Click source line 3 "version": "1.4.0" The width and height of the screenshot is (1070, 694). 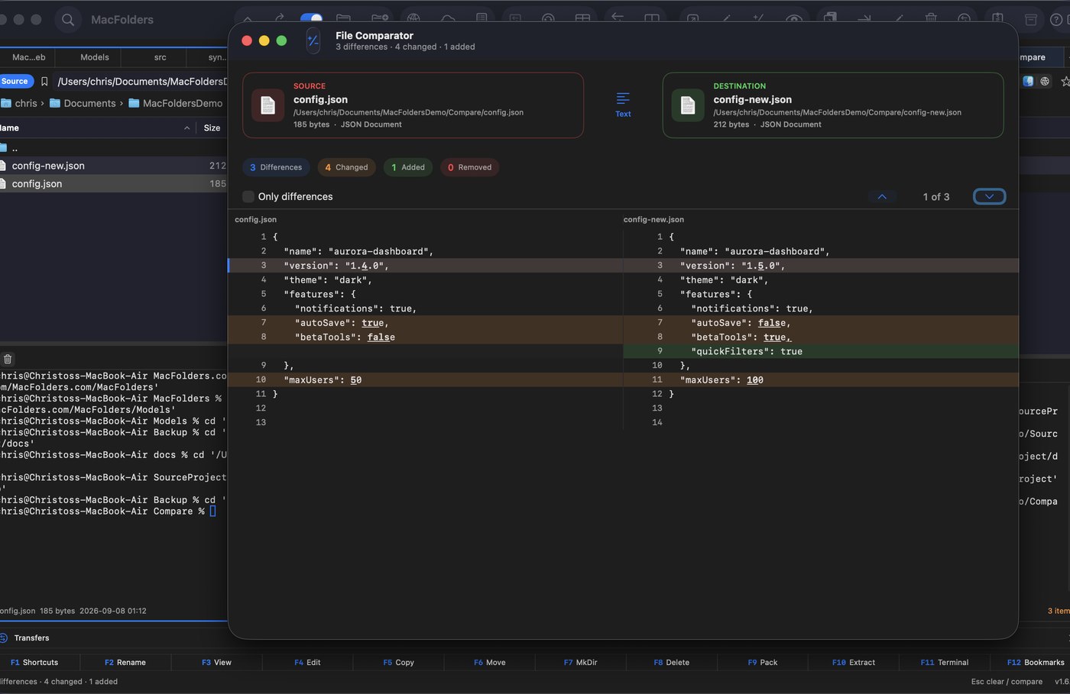pos(425,266)
